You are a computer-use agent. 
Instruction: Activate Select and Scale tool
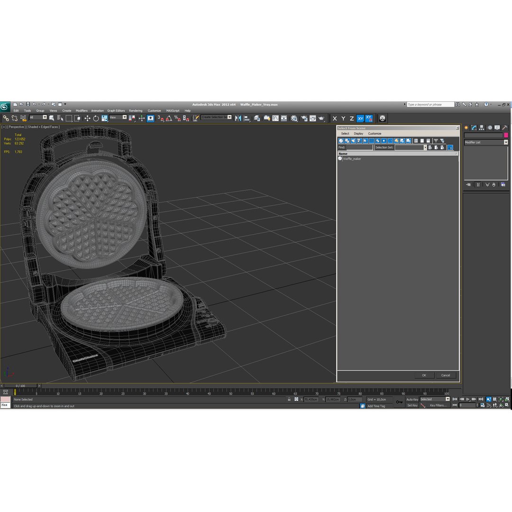[104, 118]
